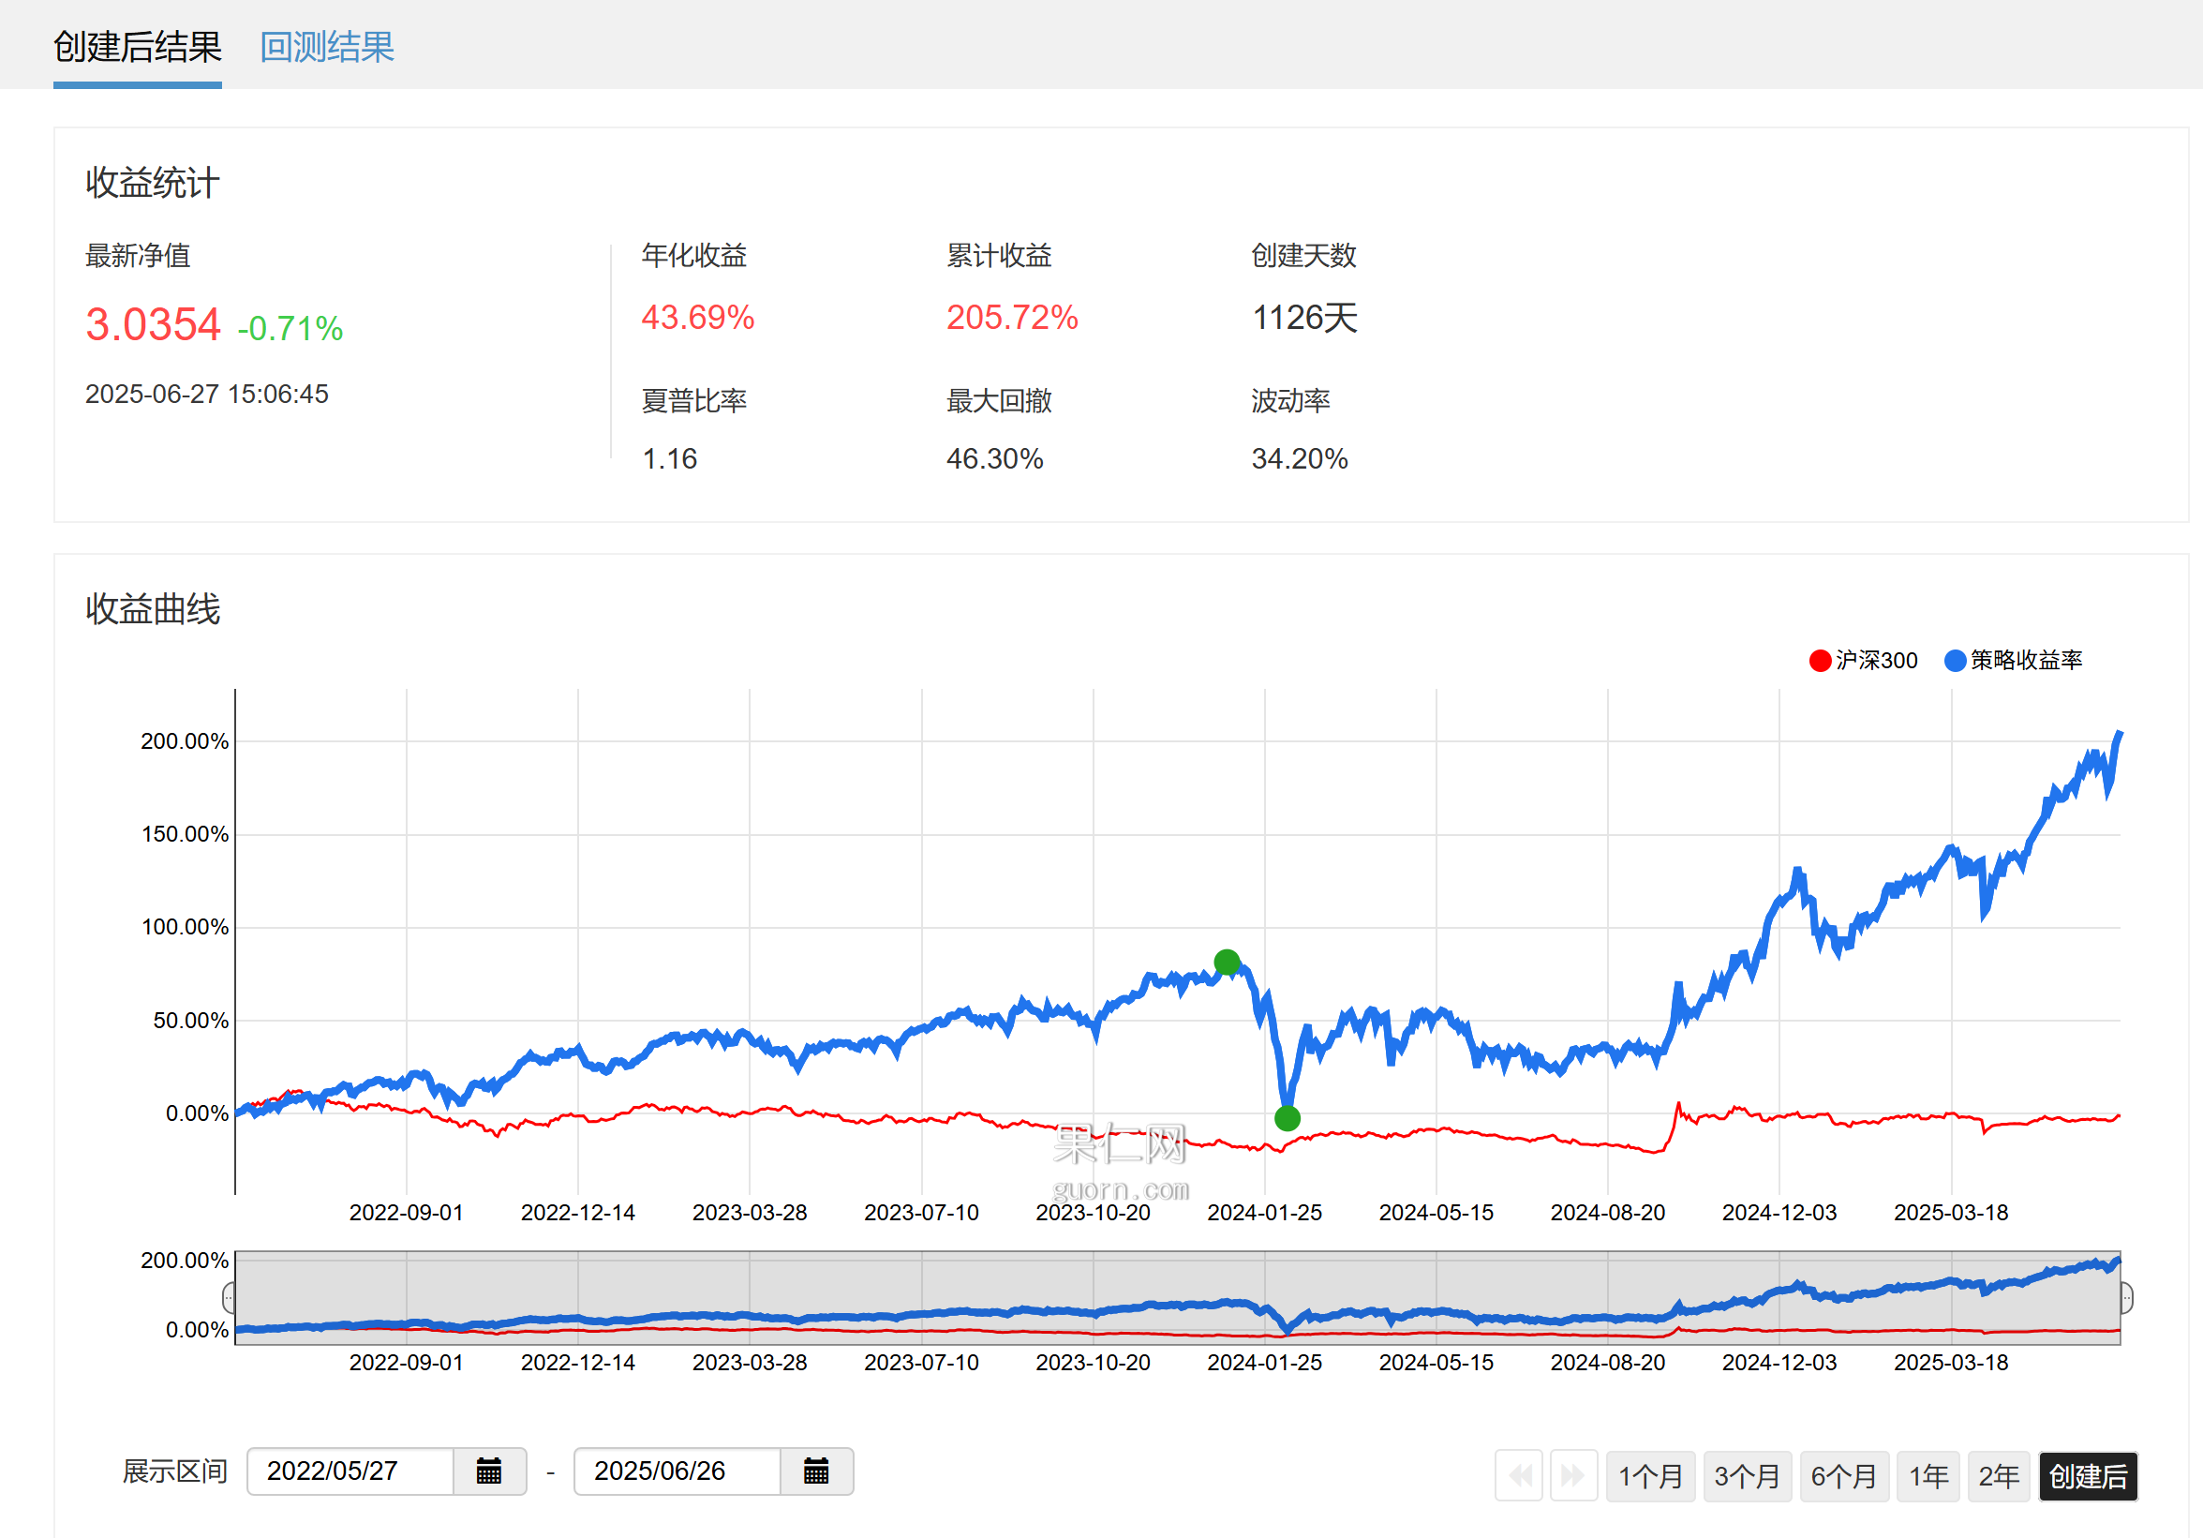This screenshot has height=1538, width=2203.
Task: Open the end date calendar picker
Action: tap(815, 1471)
